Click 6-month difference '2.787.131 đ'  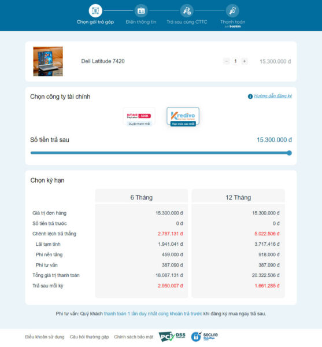(171, 234)
